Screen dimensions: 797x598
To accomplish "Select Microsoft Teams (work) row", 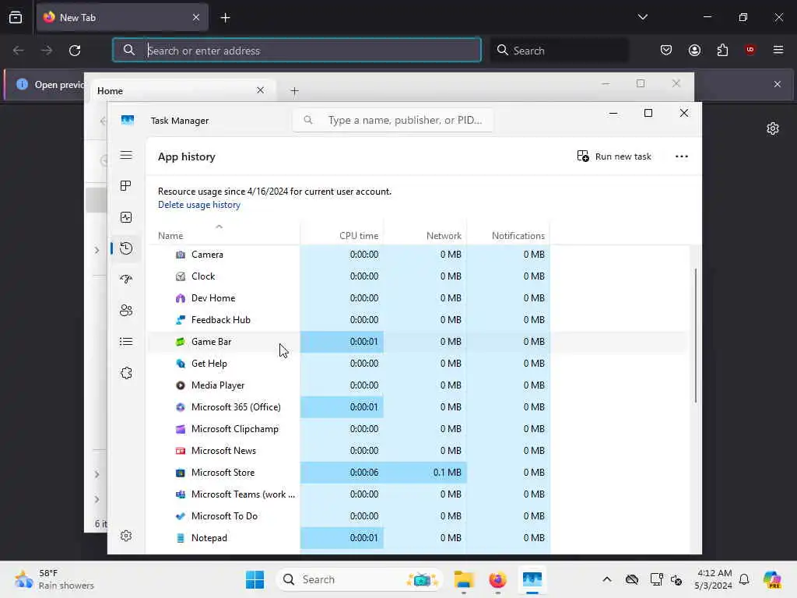I will pos(418,494).
